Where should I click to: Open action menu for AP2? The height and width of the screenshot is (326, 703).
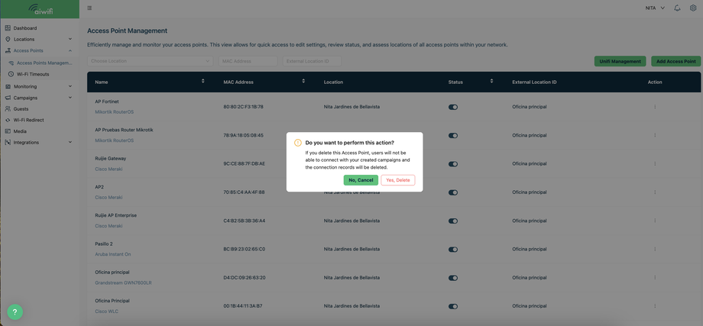point(655,192)
